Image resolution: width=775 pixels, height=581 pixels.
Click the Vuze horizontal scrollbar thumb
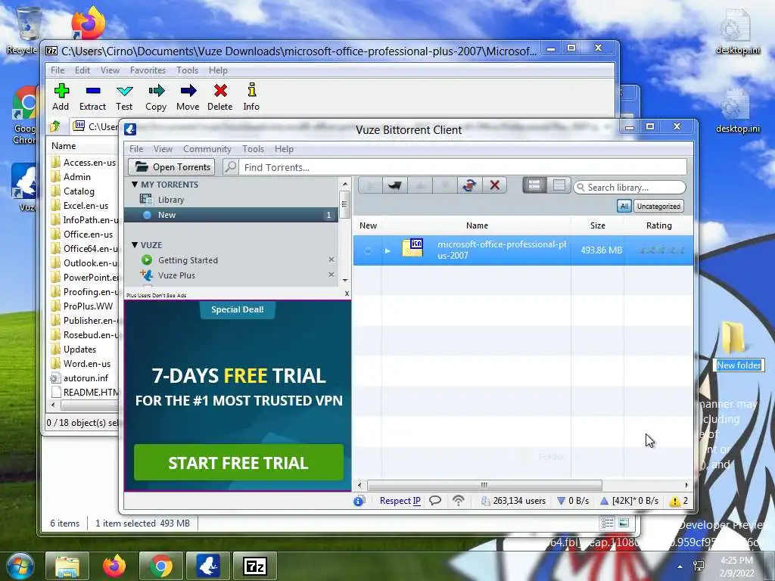tap(484, 485)
